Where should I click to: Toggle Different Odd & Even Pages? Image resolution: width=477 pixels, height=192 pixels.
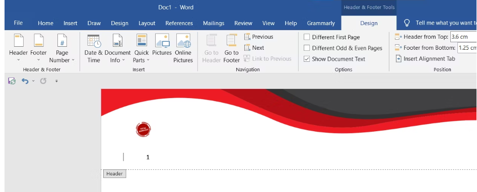click(x=307, y=48)
